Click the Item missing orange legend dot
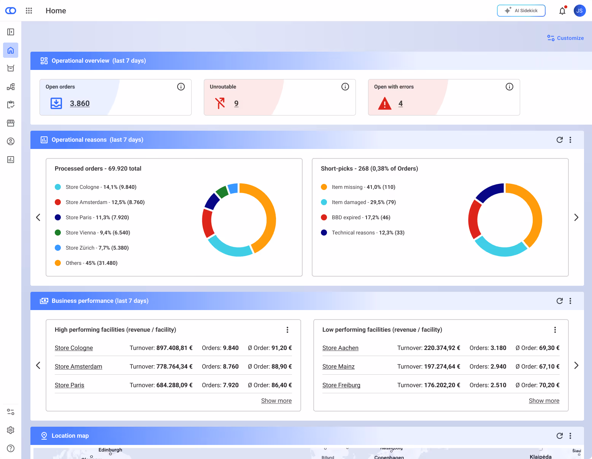This screenshot has height=459, width=592. tap(324, 187)
